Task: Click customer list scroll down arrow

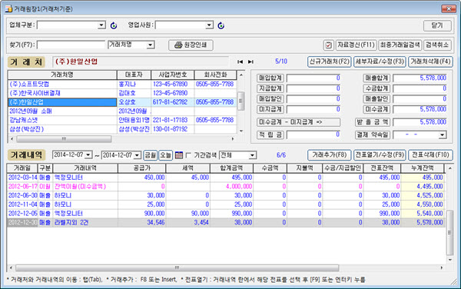Action: 241,131
